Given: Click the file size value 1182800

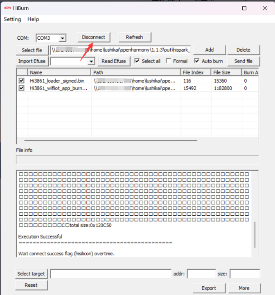Looking at the screenshot, I should tap(223, 88).
